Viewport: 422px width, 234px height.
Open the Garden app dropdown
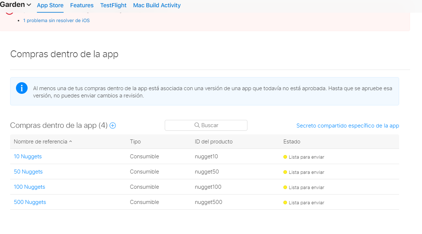[16, 5]
